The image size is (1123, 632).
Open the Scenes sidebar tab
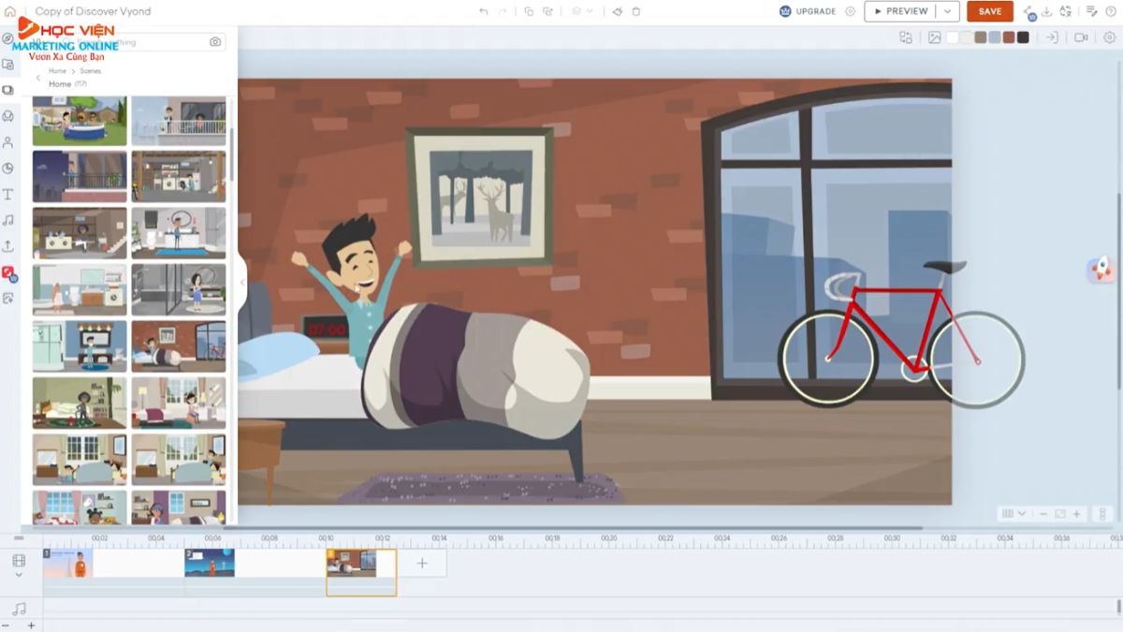[x=8, y=90]
